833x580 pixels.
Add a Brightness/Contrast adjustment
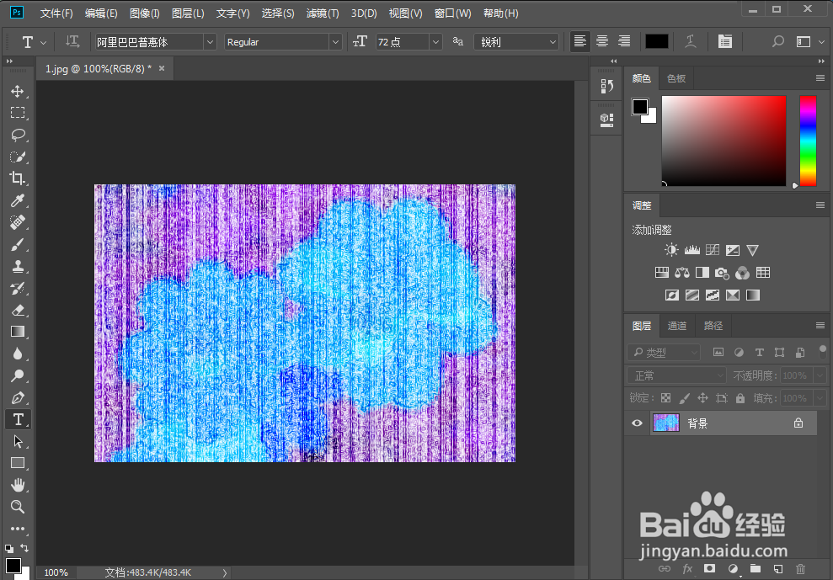(671, 250)
